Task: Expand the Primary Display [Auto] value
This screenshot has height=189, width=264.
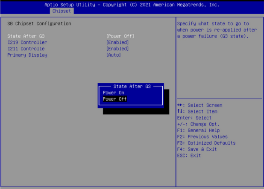Action: click(x=114, y=55)
